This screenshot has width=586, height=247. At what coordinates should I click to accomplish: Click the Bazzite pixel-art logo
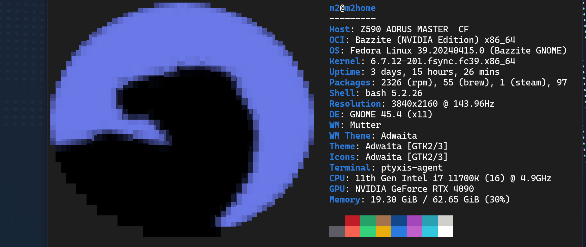[182, 120]
